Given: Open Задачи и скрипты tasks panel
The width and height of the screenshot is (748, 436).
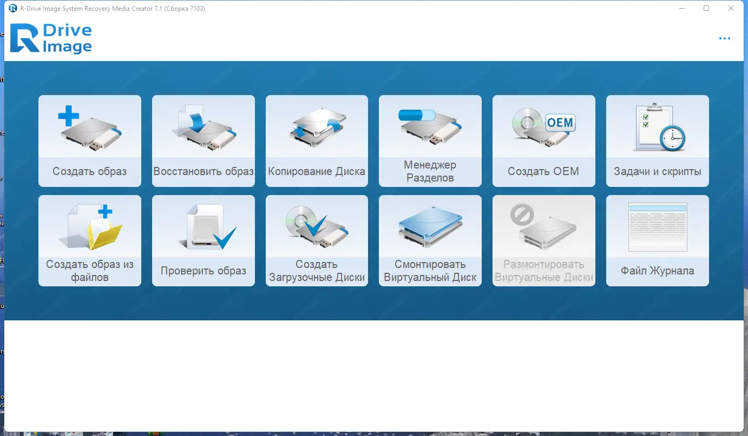Looking at the screenshot, I should pyautogui.click(x=657, y=140).
